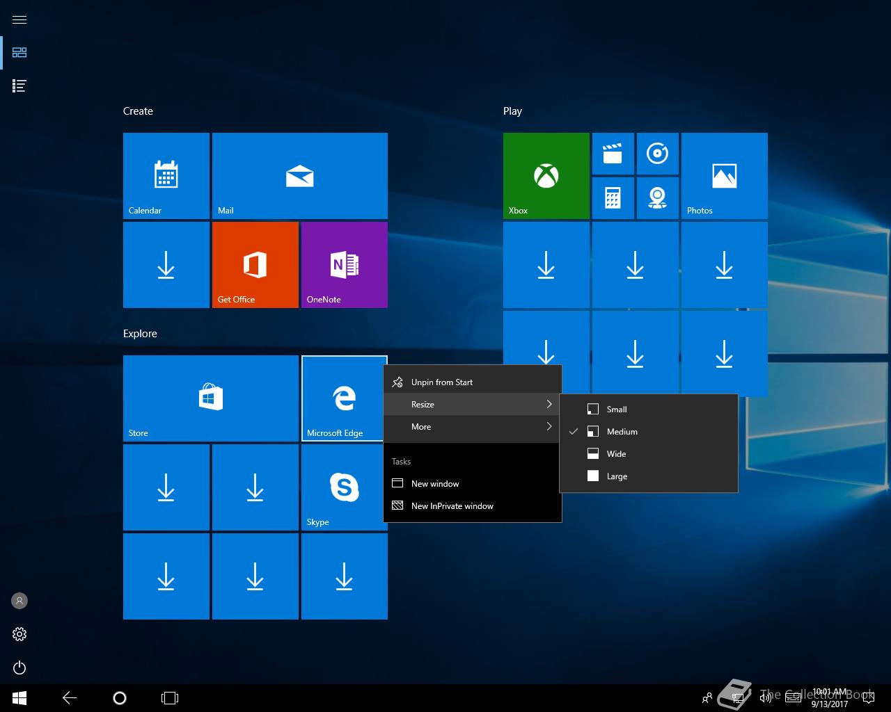Click the Play group header
The image size is (891, 712).
click(512, 111)
